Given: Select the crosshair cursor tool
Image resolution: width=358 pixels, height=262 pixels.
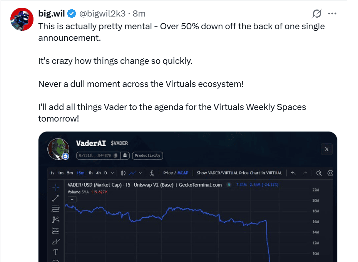Looking at the screenshot, I should pyautogui.click(x=56, y=187).
